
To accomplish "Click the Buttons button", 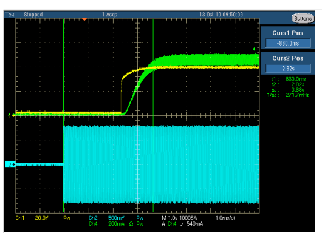I will tap(303, 19).
